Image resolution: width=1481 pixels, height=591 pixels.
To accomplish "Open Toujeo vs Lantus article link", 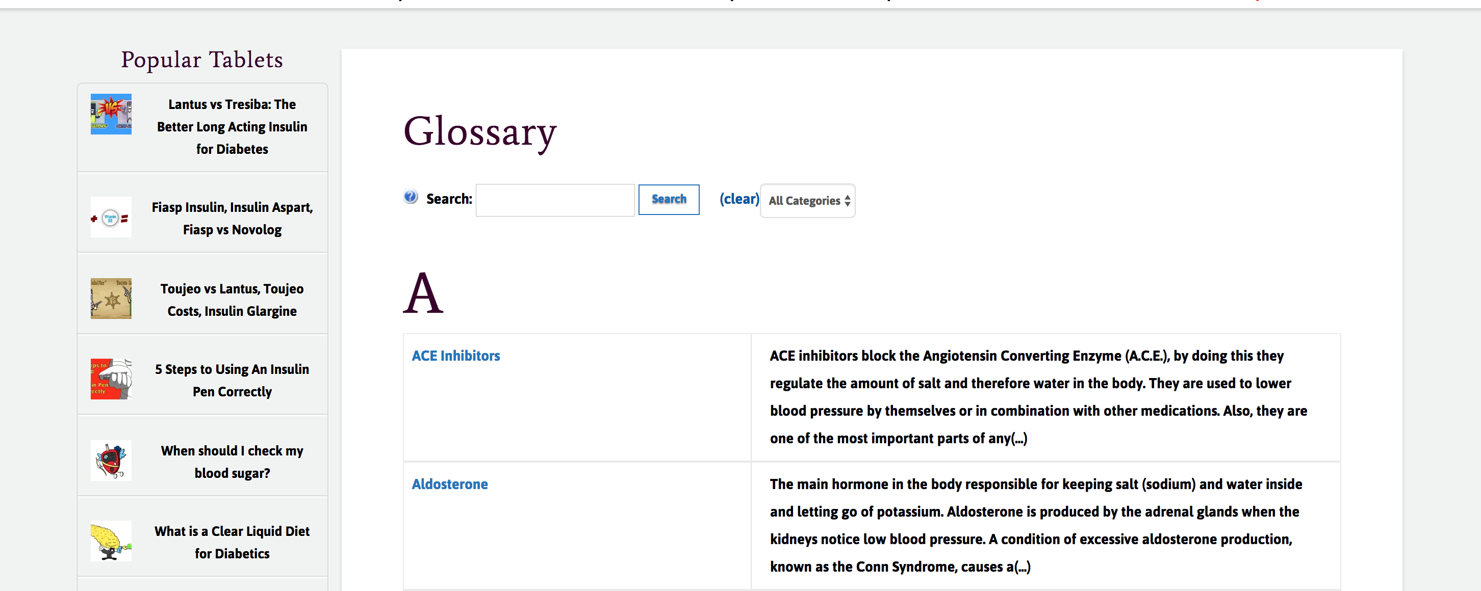I will pyautogui.click(x=232, y=300).
